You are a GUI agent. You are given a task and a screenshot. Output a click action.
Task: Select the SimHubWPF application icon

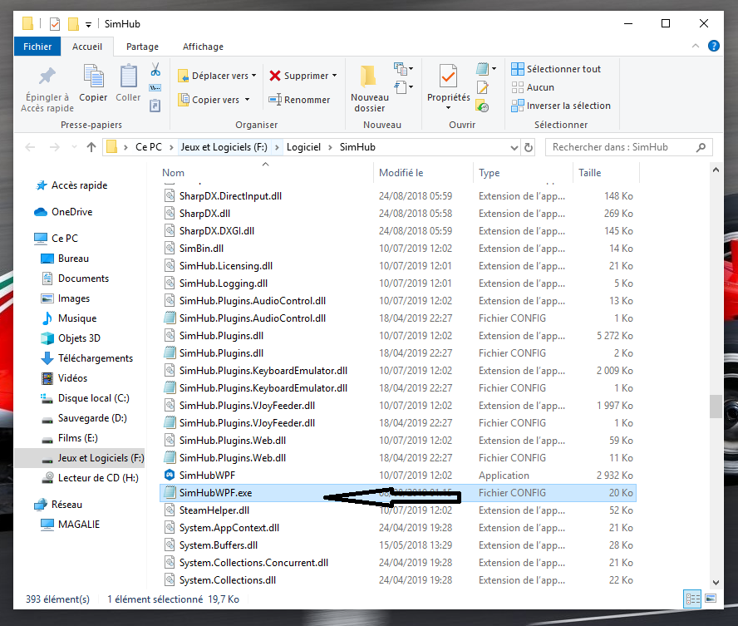[x=170, y=475]
